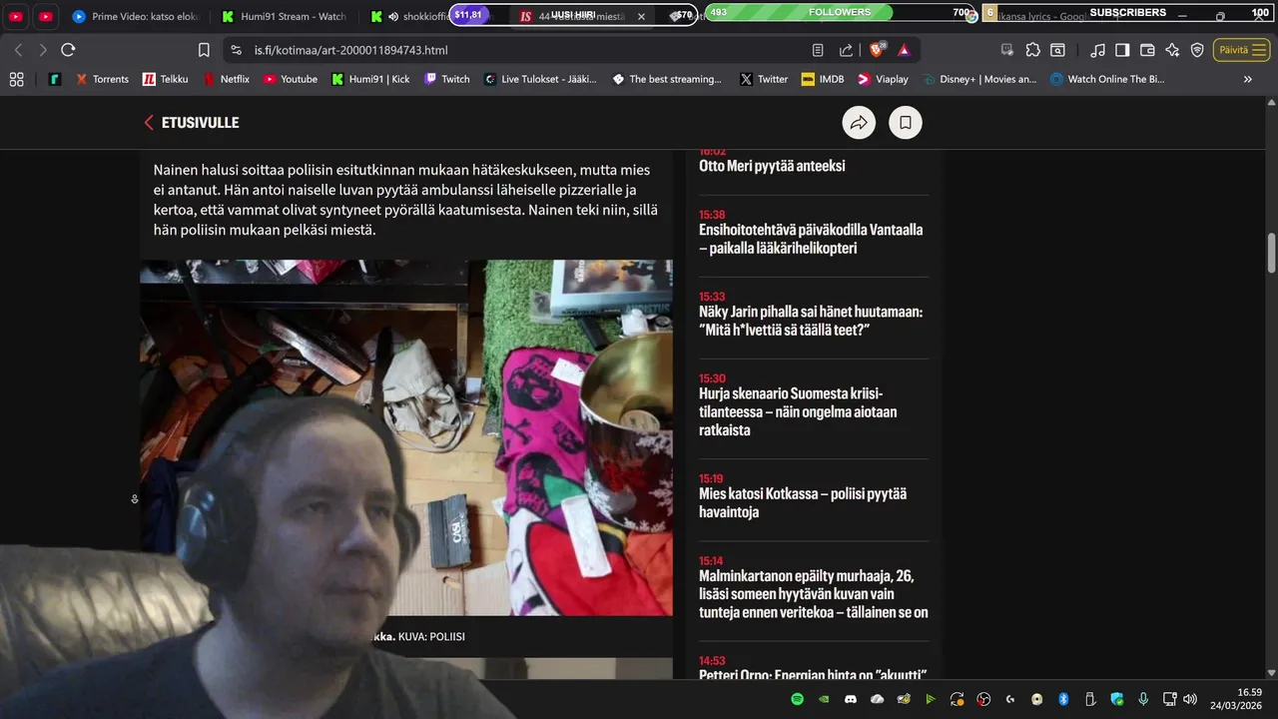
Task: Click the page vertical scrollbar thumb
Action: (x=1271, y=253)
